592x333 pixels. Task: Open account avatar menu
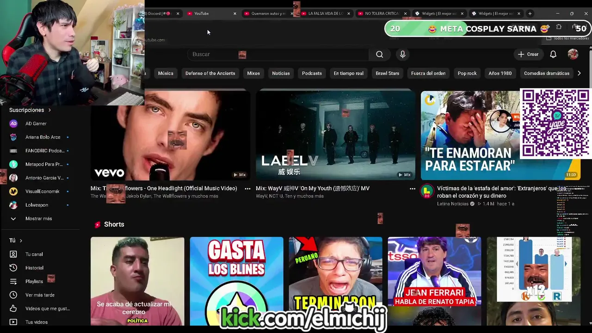573,55
